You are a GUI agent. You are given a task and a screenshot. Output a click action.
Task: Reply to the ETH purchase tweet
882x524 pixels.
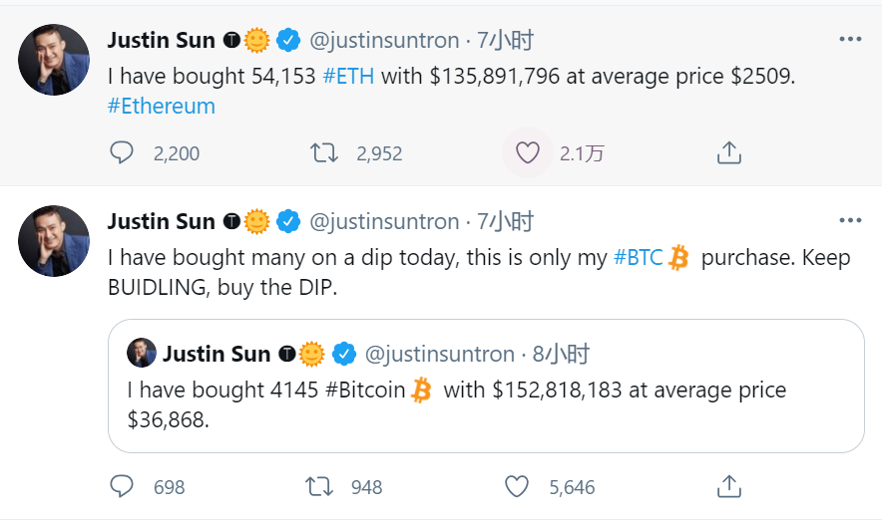click(122, 152)
